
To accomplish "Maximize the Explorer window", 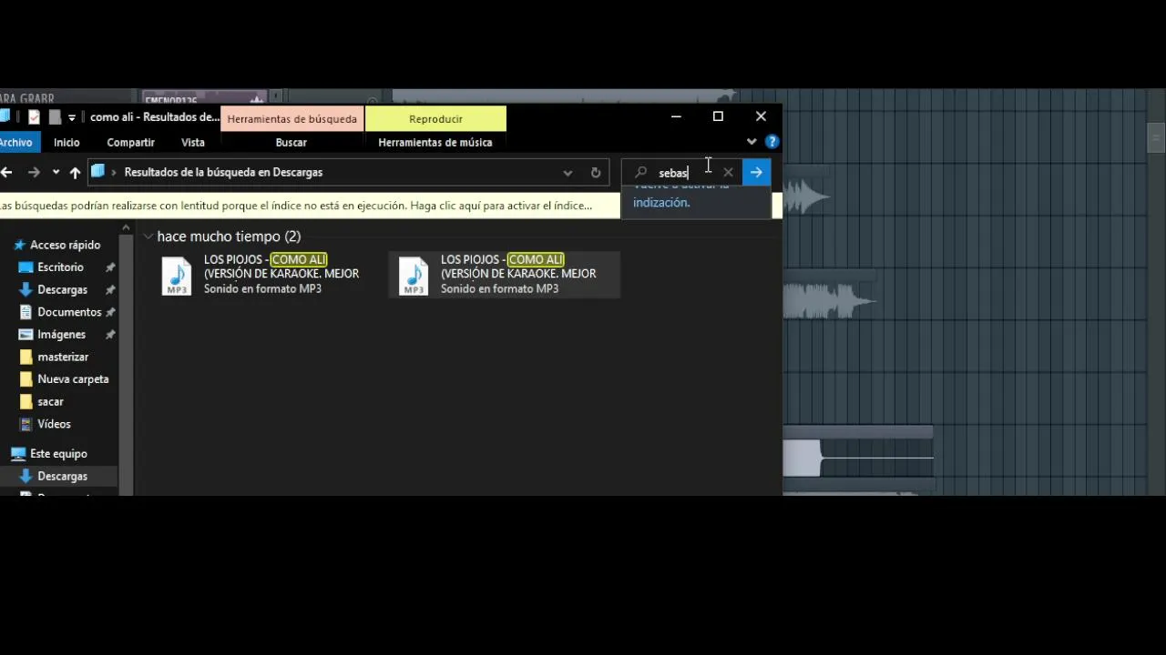I will (718, 116).
